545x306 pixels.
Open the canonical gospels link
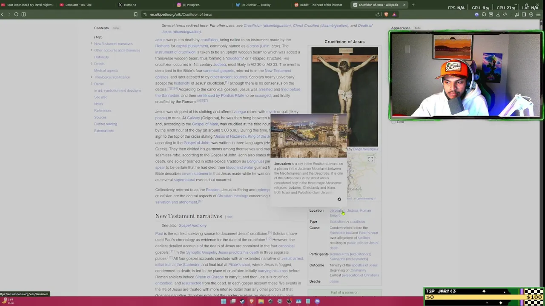tap(218, 71)
